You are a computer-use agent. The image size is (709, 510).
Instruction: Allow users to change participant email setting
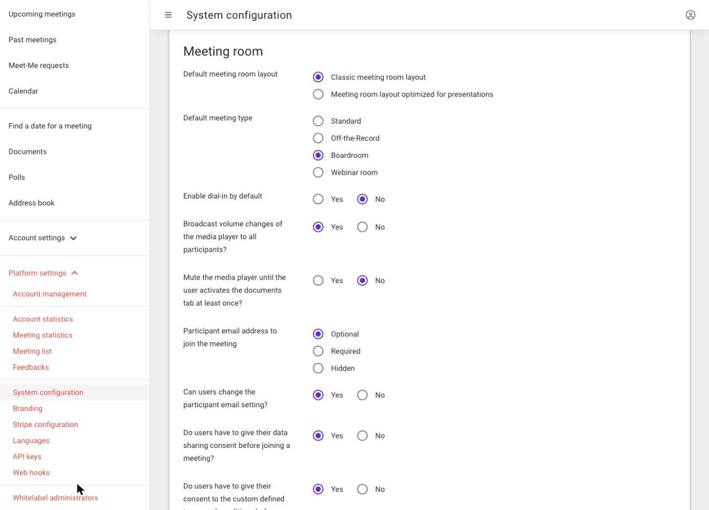[x=318, y=395]
